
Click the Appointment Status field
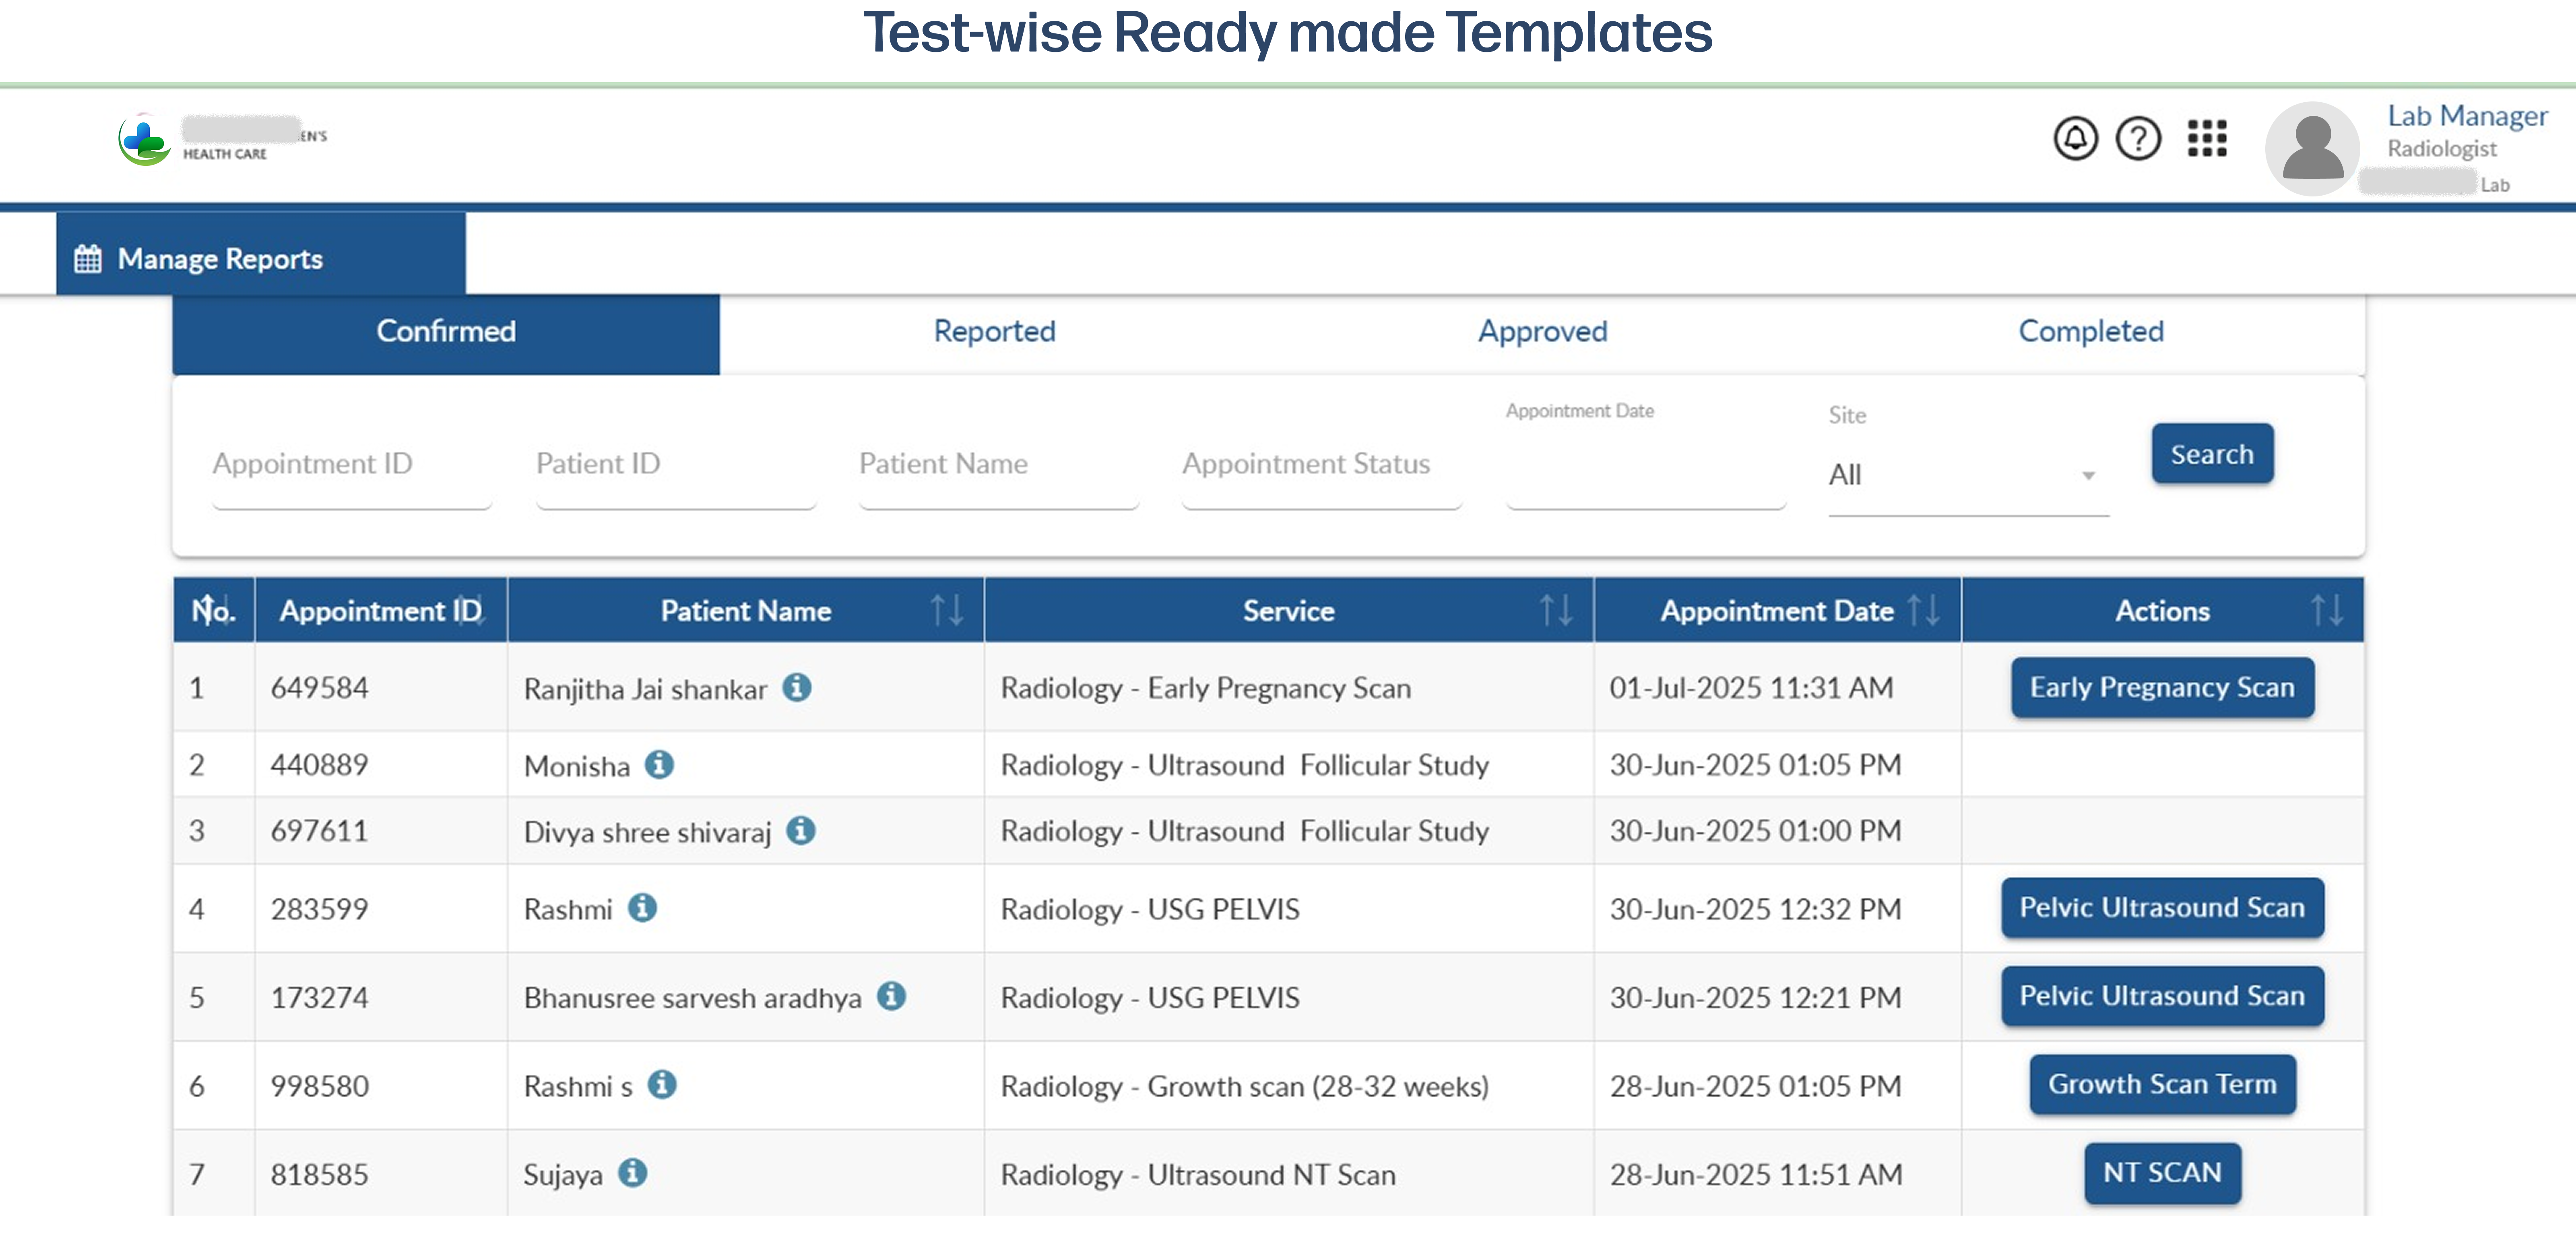1322,466
